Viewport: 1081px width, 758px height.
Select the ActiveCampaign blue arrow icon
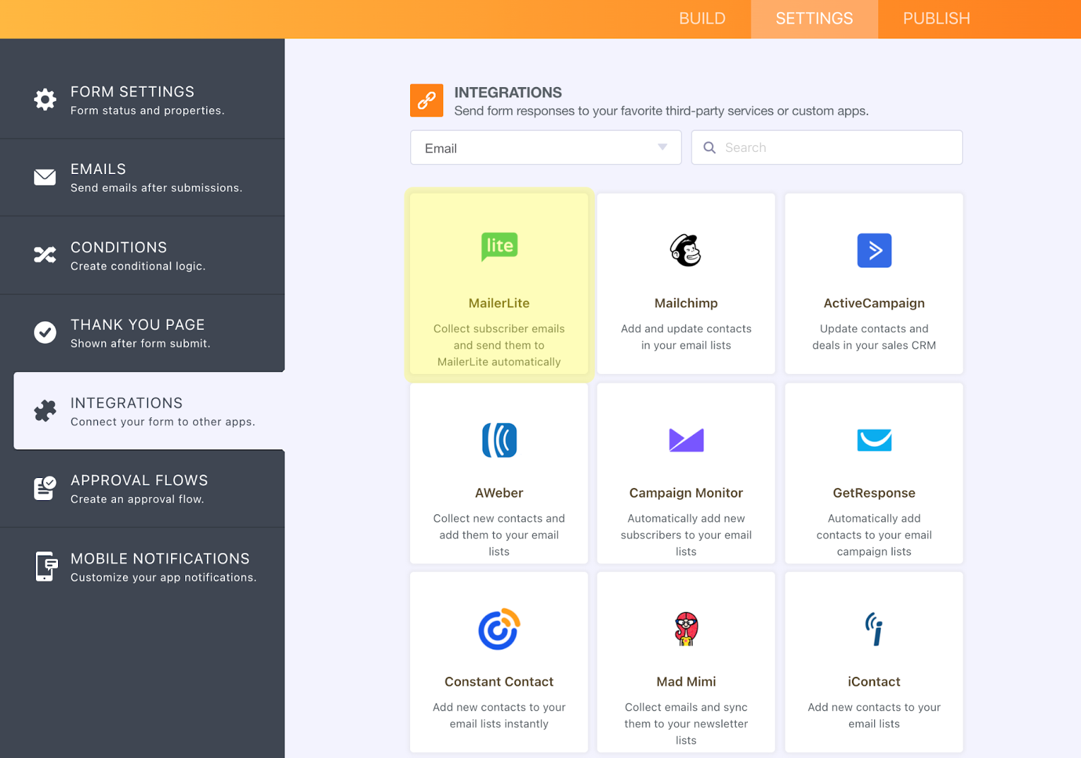coord(874,250)
